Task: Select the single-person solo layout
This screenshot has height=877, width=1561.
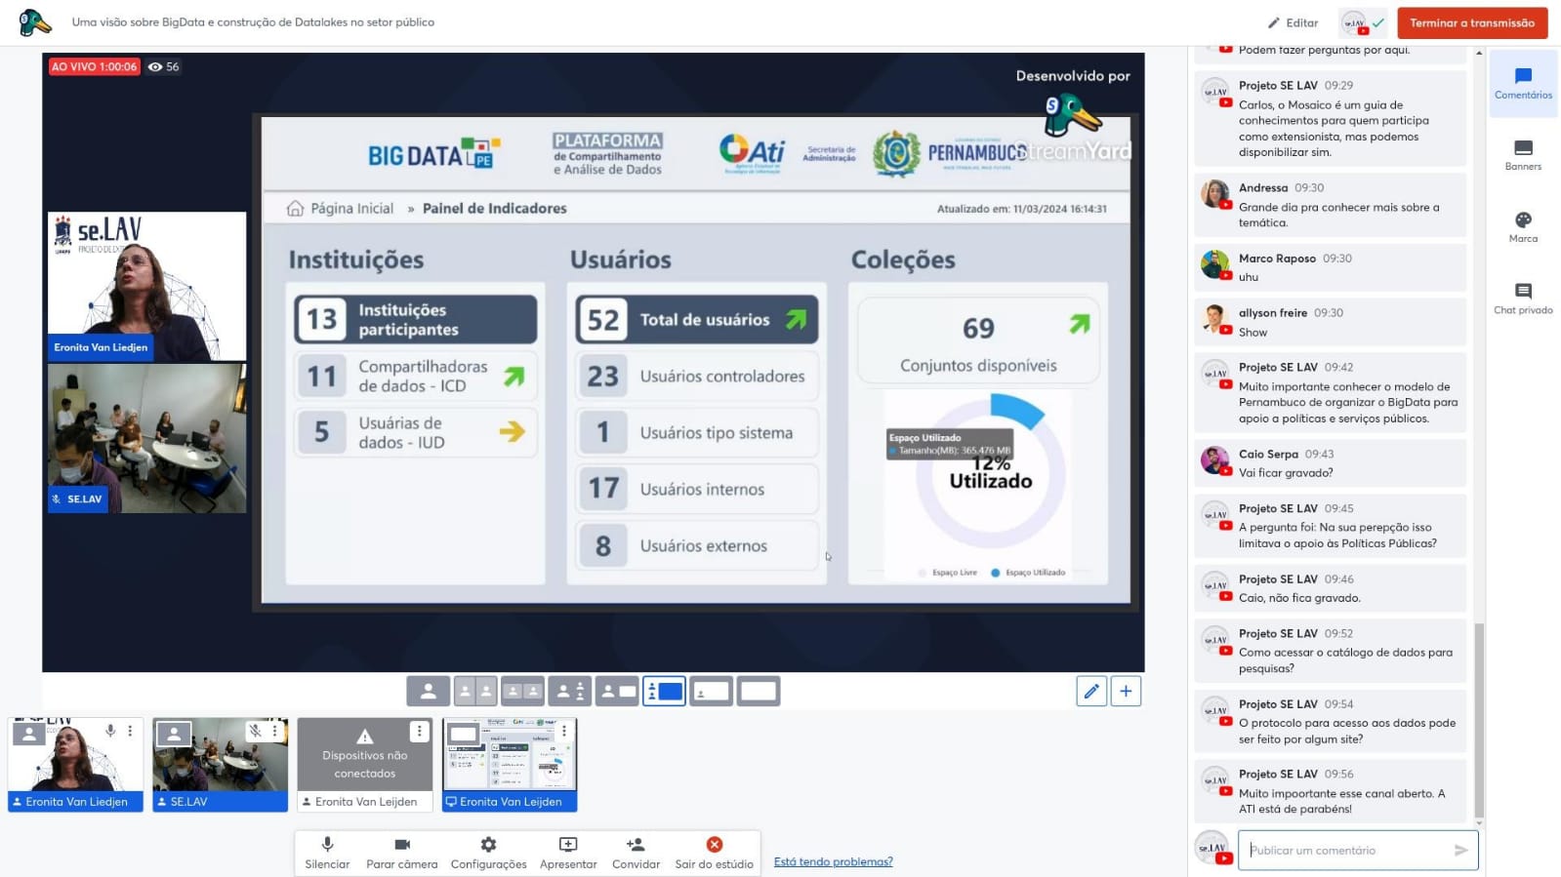Action: [x=428, y=692]
